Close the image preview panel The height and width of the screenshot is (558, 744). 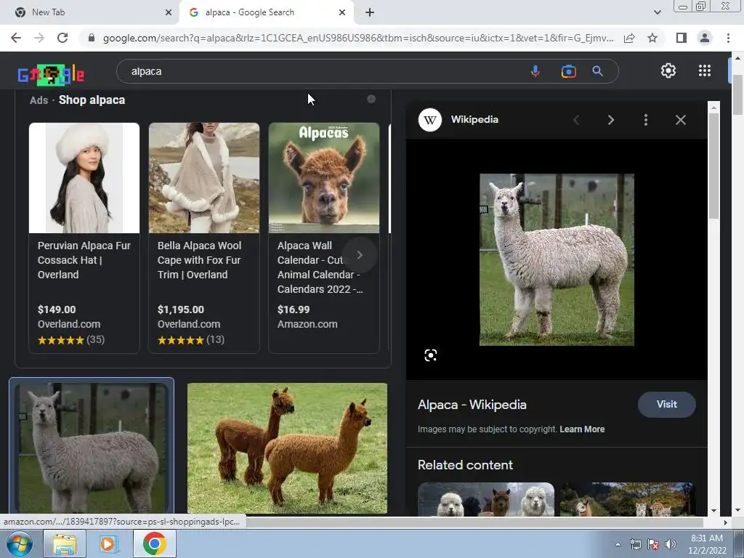tap(680, 120)
